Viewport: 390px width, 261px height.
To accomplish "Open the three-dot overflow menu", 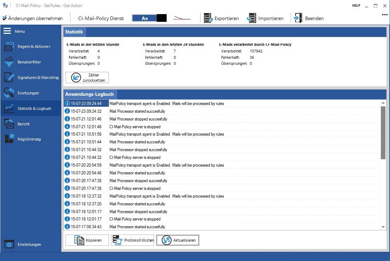I will (384, 15).
